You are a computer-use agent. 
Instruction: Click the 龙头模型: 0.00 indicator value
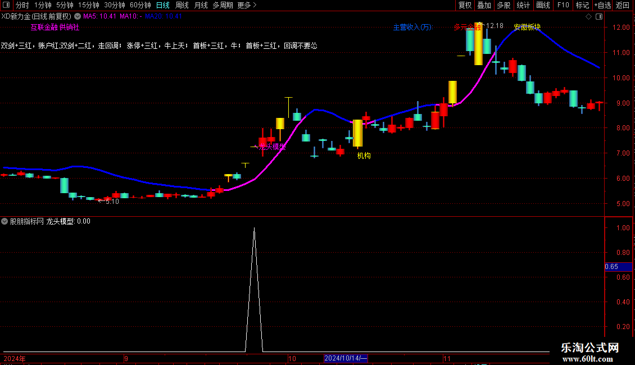point(68,221)
